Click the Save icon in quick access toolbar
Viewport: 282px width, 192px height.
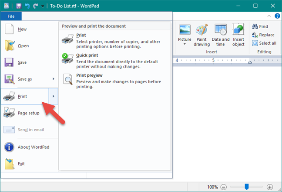[x=19, y=6]
